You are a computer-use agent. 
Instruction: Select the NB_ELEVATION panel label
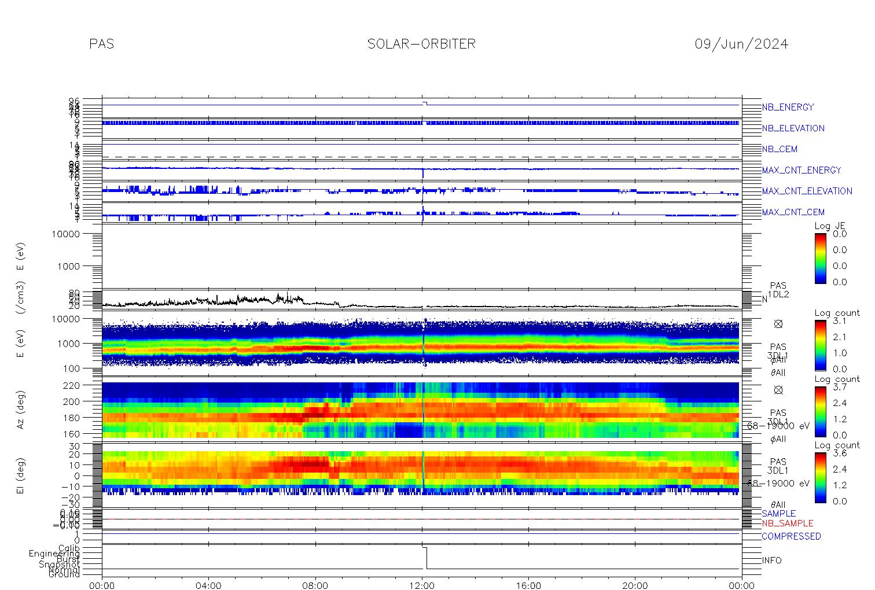[793, 128]
